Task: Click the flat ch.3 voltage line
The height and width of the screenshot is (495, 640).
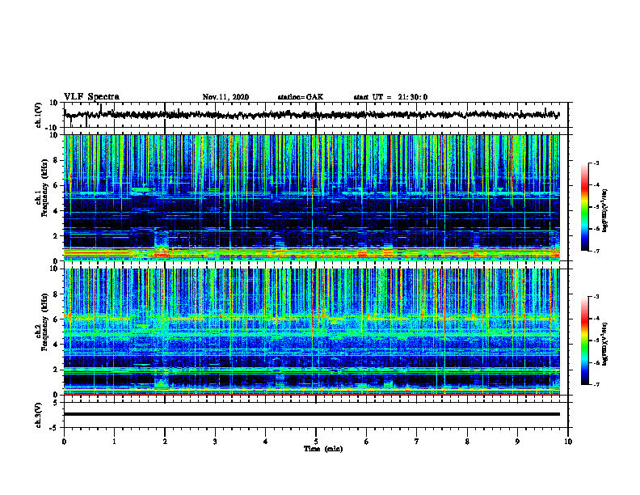Action: (x=312, y=414)
